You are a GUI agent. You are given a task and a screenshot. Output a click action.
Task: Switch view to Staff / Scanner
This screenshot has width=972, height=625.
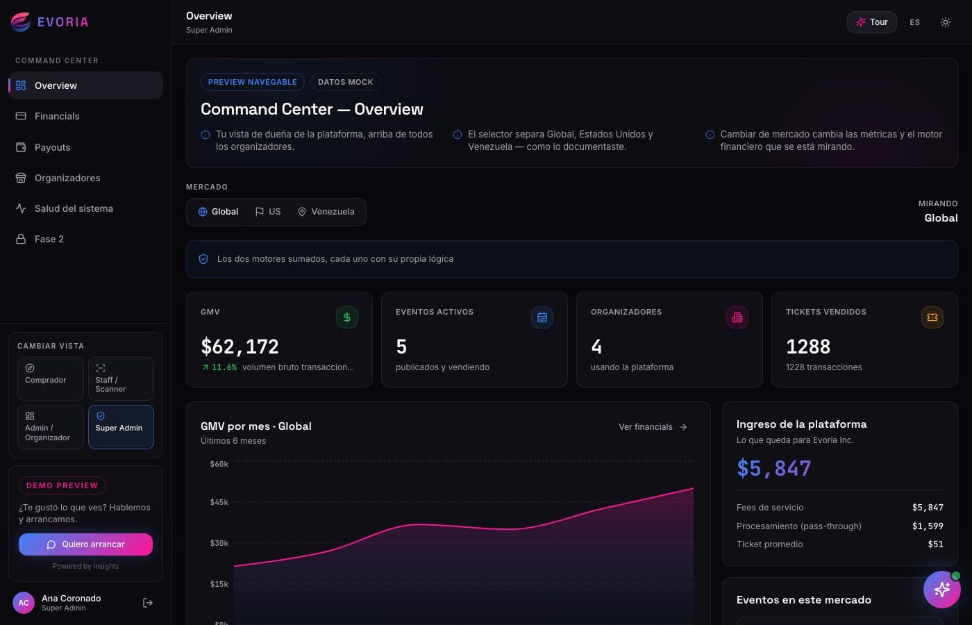click(x=121, y=378)
